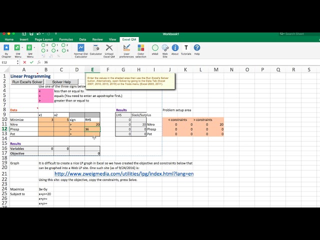Click the Name Box stepper arrows
The width and height of the screenshot is (320, 240).
(x=18, y=62)
